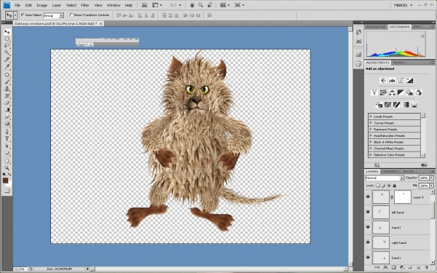Switch to the Channels tab
Screen dimensions: 437x273
pos(390,171)
